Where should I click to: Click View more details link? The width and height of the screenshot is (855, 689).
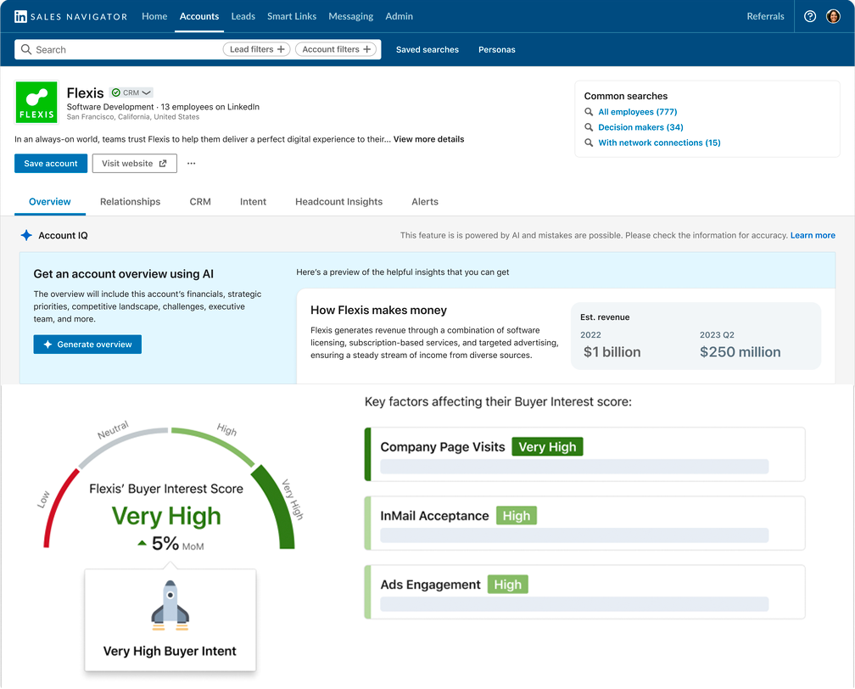coord(428,139)
